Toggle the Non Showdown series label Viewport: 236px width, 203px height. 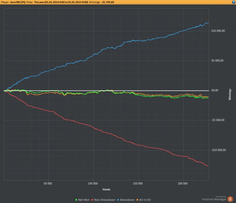(x=105, y=200)
